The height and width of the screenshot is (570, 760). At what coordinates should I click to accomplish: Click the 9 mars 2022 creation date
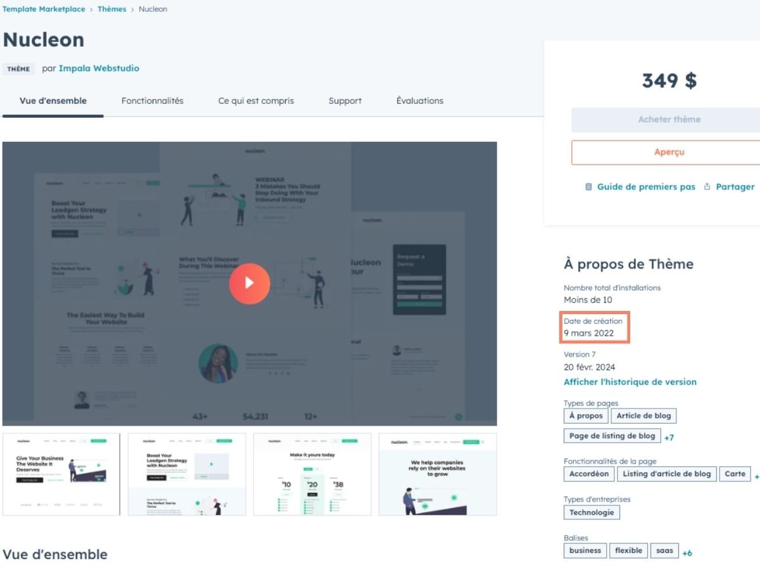pyautogui.click(x=589, y=333)
